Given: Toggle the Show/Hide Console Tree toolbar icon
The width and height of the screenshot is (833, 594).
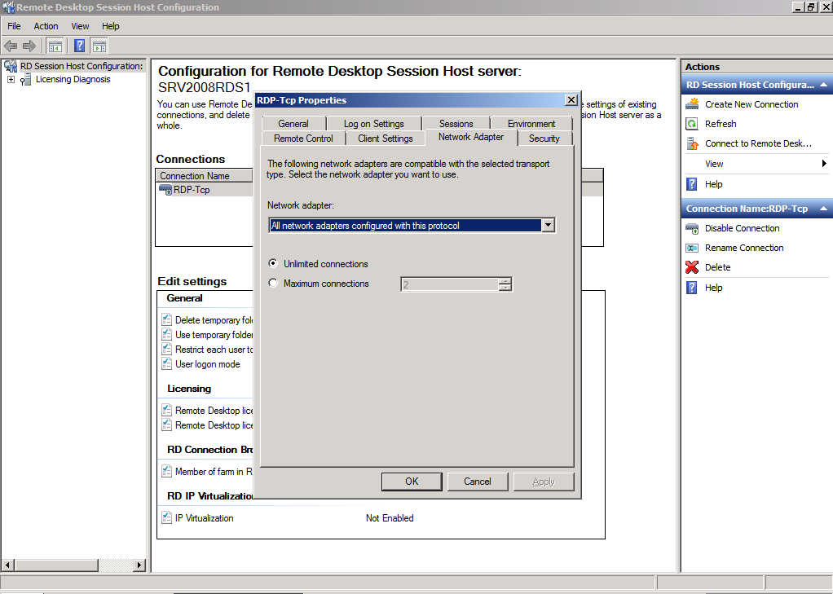Looking at the screenshot, I should 55,46.
